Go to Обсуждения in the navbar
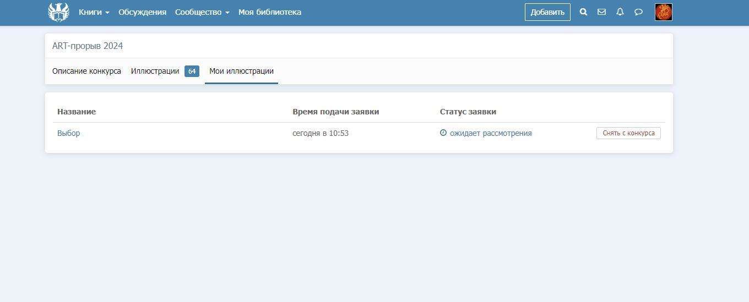749x302 pixels. [142, 12]
